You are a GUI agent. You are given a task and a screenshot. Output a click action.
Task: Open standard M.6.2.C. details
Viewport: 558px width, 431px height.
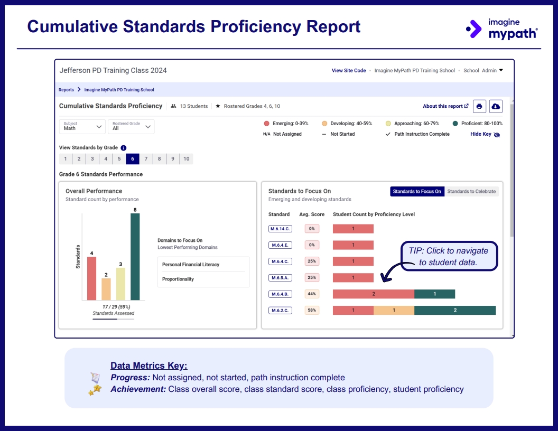[x=280, y=311]
